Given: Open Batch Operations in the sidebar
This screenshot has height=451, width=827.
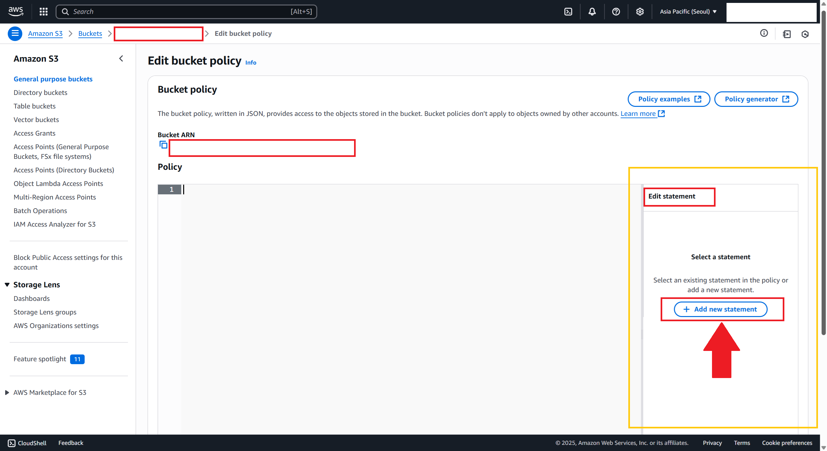Looking at the screenshot, I should tap(40, 211).
